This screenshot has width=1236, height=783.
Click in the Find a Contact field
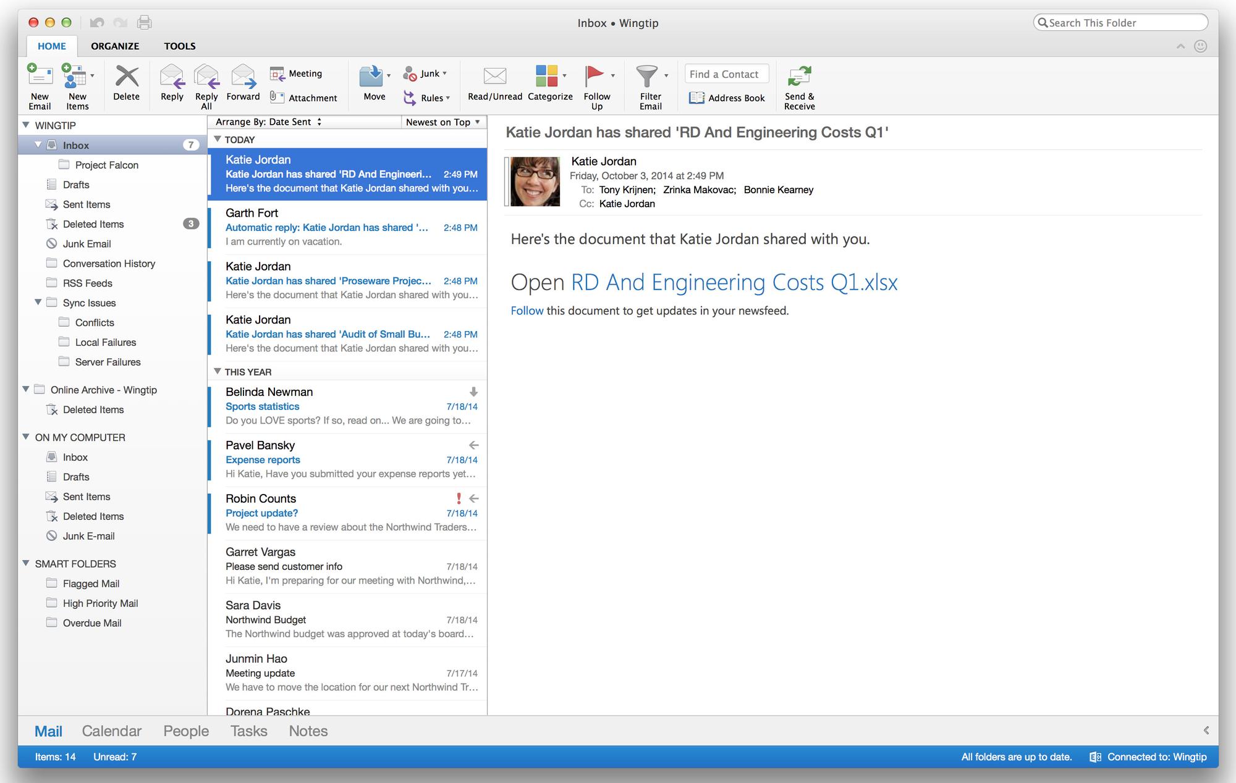pos(727,74)
